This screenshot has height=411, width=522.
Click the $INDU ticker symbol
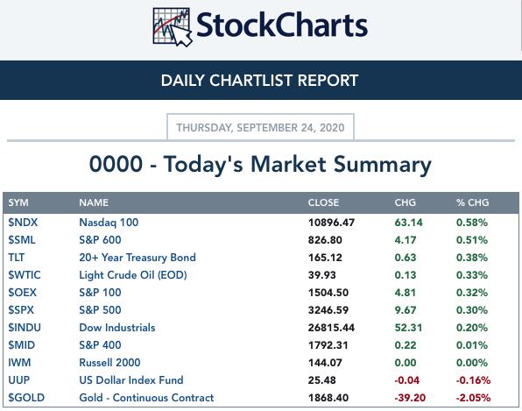(x=25, y=328)
